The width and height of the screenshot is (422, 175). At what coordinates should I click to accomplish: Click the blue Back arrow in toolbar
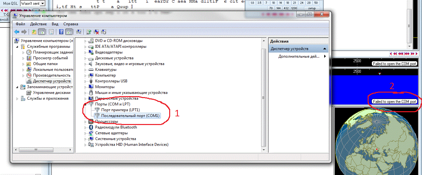pyautogui.click(x=17, y=32)
